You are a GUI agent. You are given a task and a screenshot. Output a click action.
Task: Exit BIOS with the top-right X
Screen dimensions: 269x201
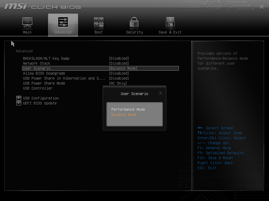[262, 7]
